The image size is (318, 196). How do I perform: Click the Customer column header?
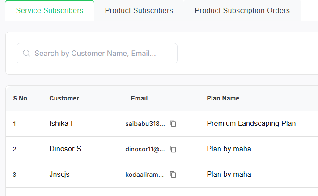(x=64, y=98)
